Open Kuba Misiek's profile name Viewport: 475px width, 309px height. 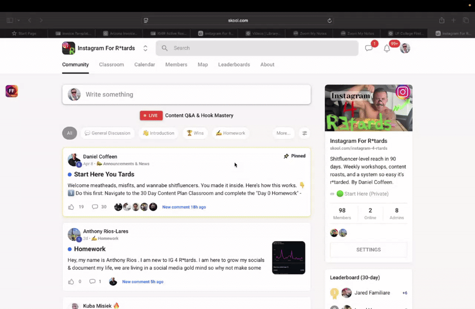pyautogui.click(x=97, y=306)
